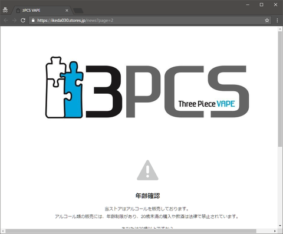The width and height of the screenshot is (283, 234).
Task: Click the line 当ストアはアルコールを販売しております。
Action: click(x=147, y=209)
